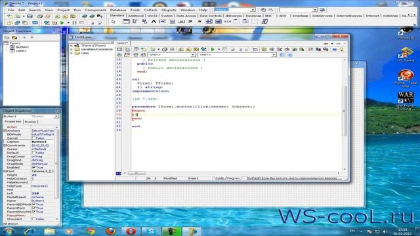This screenshot has height=236, width=420.
Task: Select the Button 'OK' component in palette
Action: pyautogui.click(x=181, y=22)
